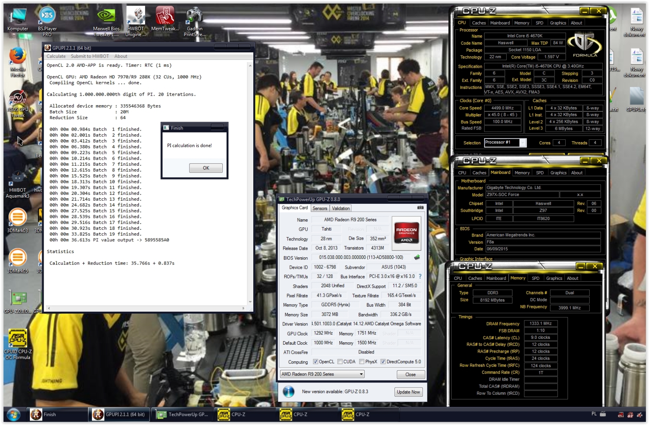Viewport: 649px width, 425px height.
Task: Open Submit to HWBOT menu in GPUPI
Action: point(90,56)
